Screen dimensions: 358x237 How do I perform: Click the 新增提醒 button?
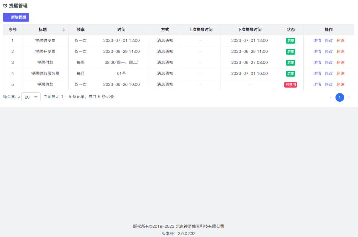(x=16, y=17)
